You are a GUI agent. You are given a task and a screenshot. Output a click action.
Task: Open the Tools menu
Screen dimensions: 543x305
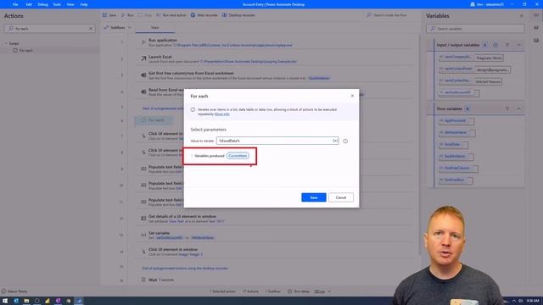(57, 4)
